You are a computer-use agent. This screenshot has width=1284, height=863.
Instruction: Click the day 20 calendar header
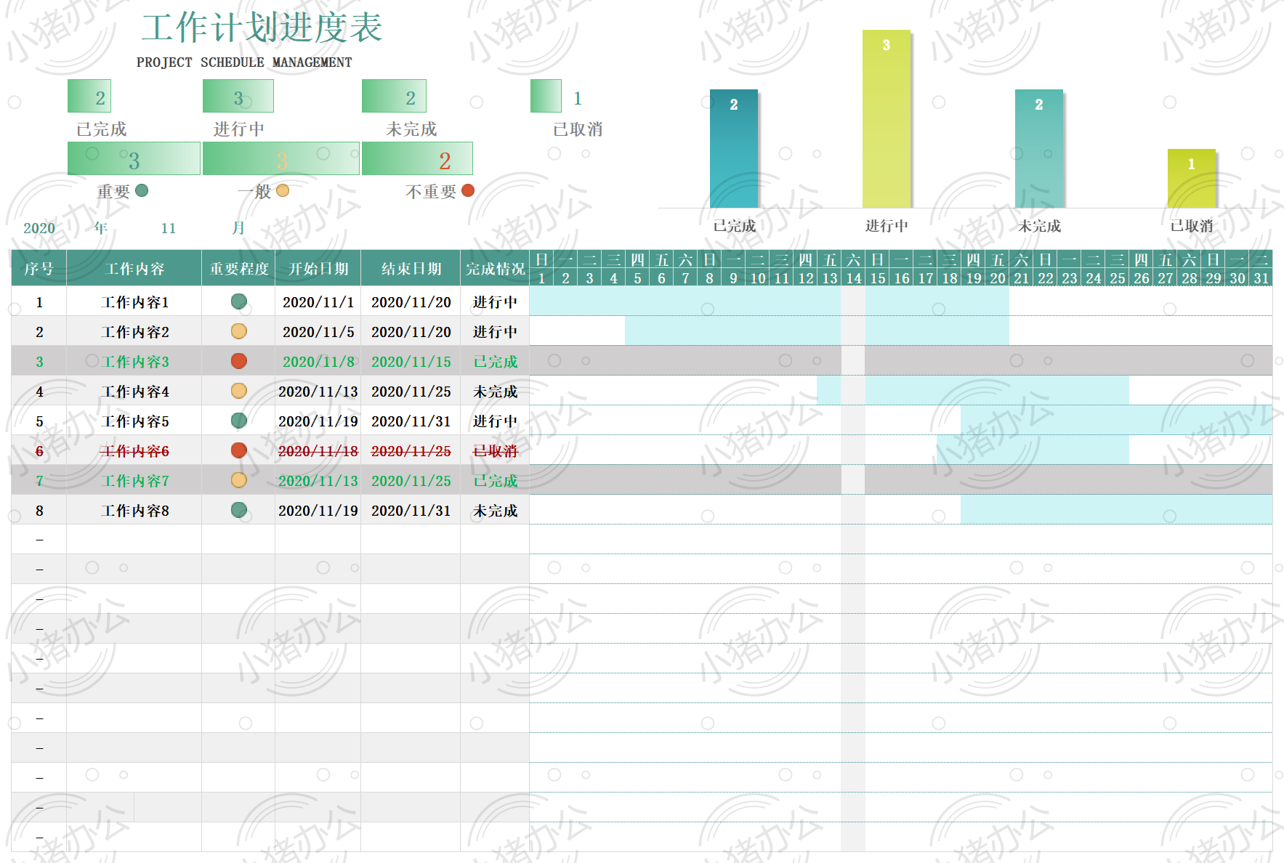point(997,277)
